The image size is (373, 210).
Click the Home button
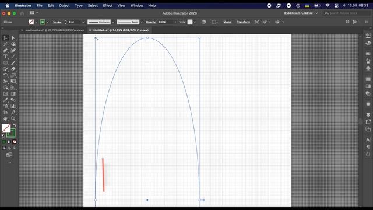pos(22,13)
